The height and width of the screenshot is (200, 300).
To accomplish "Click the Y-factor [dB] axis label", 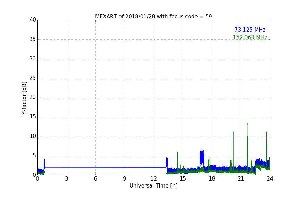I will (x=24, y=98).
